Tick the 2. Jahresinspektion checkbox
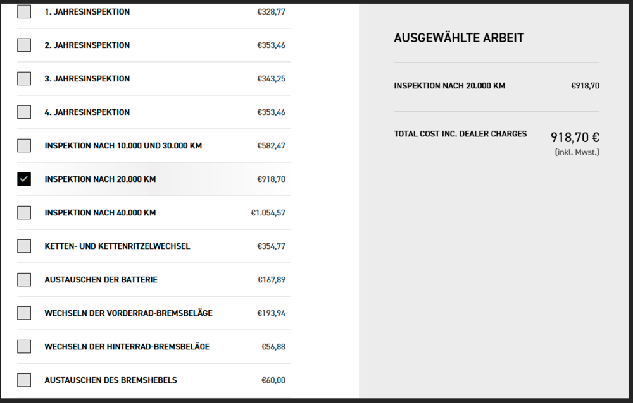The height and width of the screenshot is (403, 633). coord(24,45)
